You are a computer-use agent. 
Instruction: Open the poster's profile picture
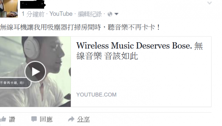[9, 9]
